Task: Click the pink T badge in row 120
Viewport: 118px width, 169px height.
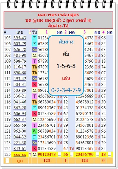Action: tap(34, 125)
